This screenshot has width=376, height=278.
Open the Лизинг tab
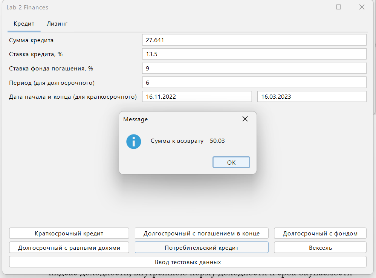[x=57, y=24]
